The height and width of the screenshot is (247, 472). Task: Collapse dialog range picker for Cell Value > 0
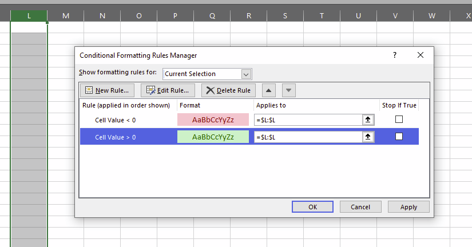368,137
